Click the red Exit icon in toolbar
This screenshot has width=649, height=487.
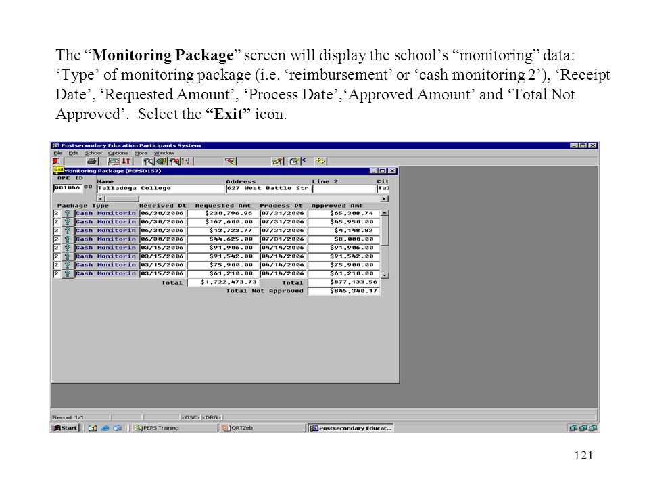point(56,161)
